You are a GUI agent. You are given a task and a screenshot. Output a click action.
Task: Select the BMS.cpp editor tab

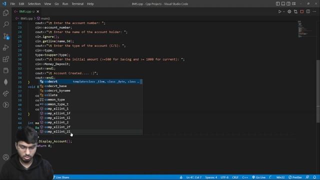pos(26,11)
